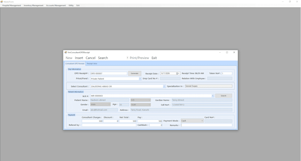Click the Email field
Image resolution: width=301 pixels, height=161 pixels.
click(104, 110)
